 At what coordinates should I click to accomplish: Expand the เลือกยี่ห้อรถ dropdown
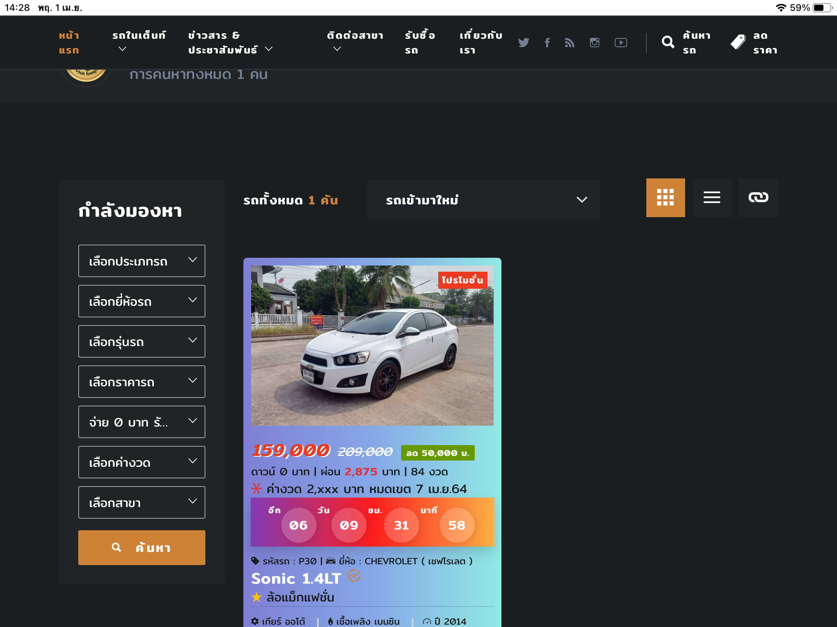[x=142, y=301]
